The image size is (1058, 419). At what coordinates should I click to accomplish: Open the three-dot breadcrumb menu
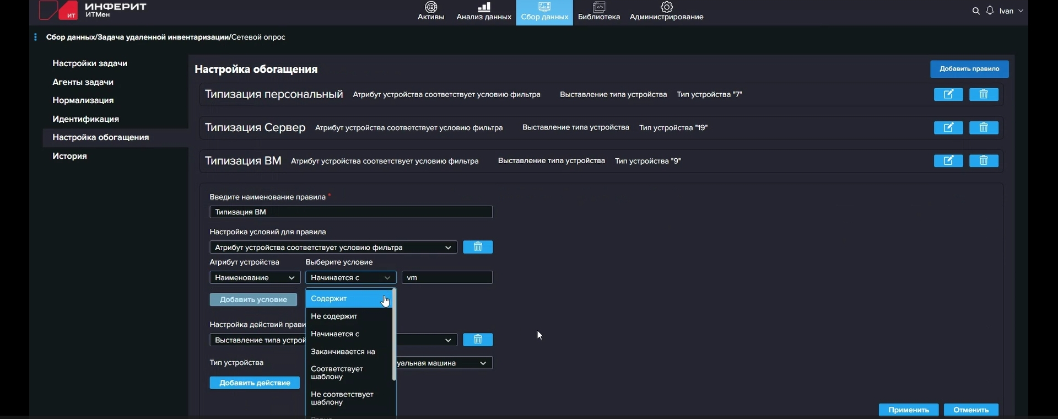(x=35, y=37)
